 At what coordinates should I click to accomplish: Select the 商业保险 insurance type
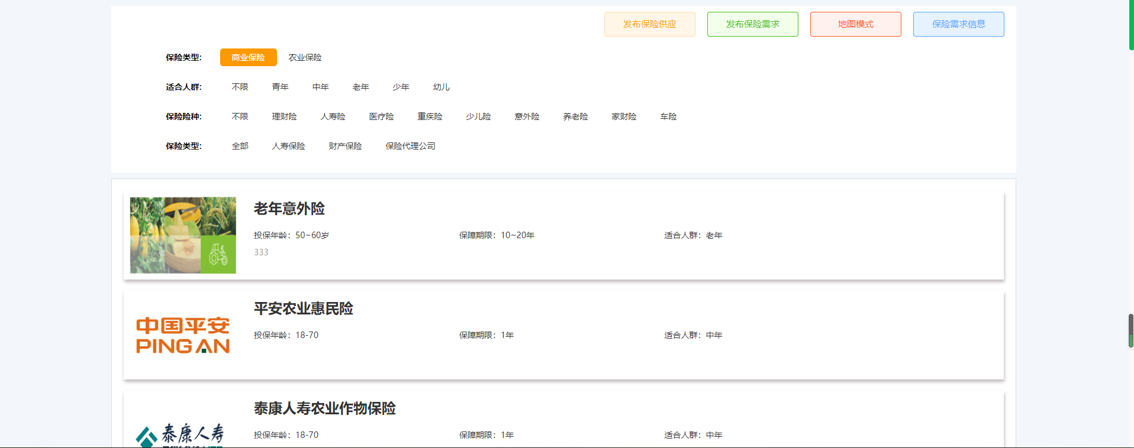point(248,57)
